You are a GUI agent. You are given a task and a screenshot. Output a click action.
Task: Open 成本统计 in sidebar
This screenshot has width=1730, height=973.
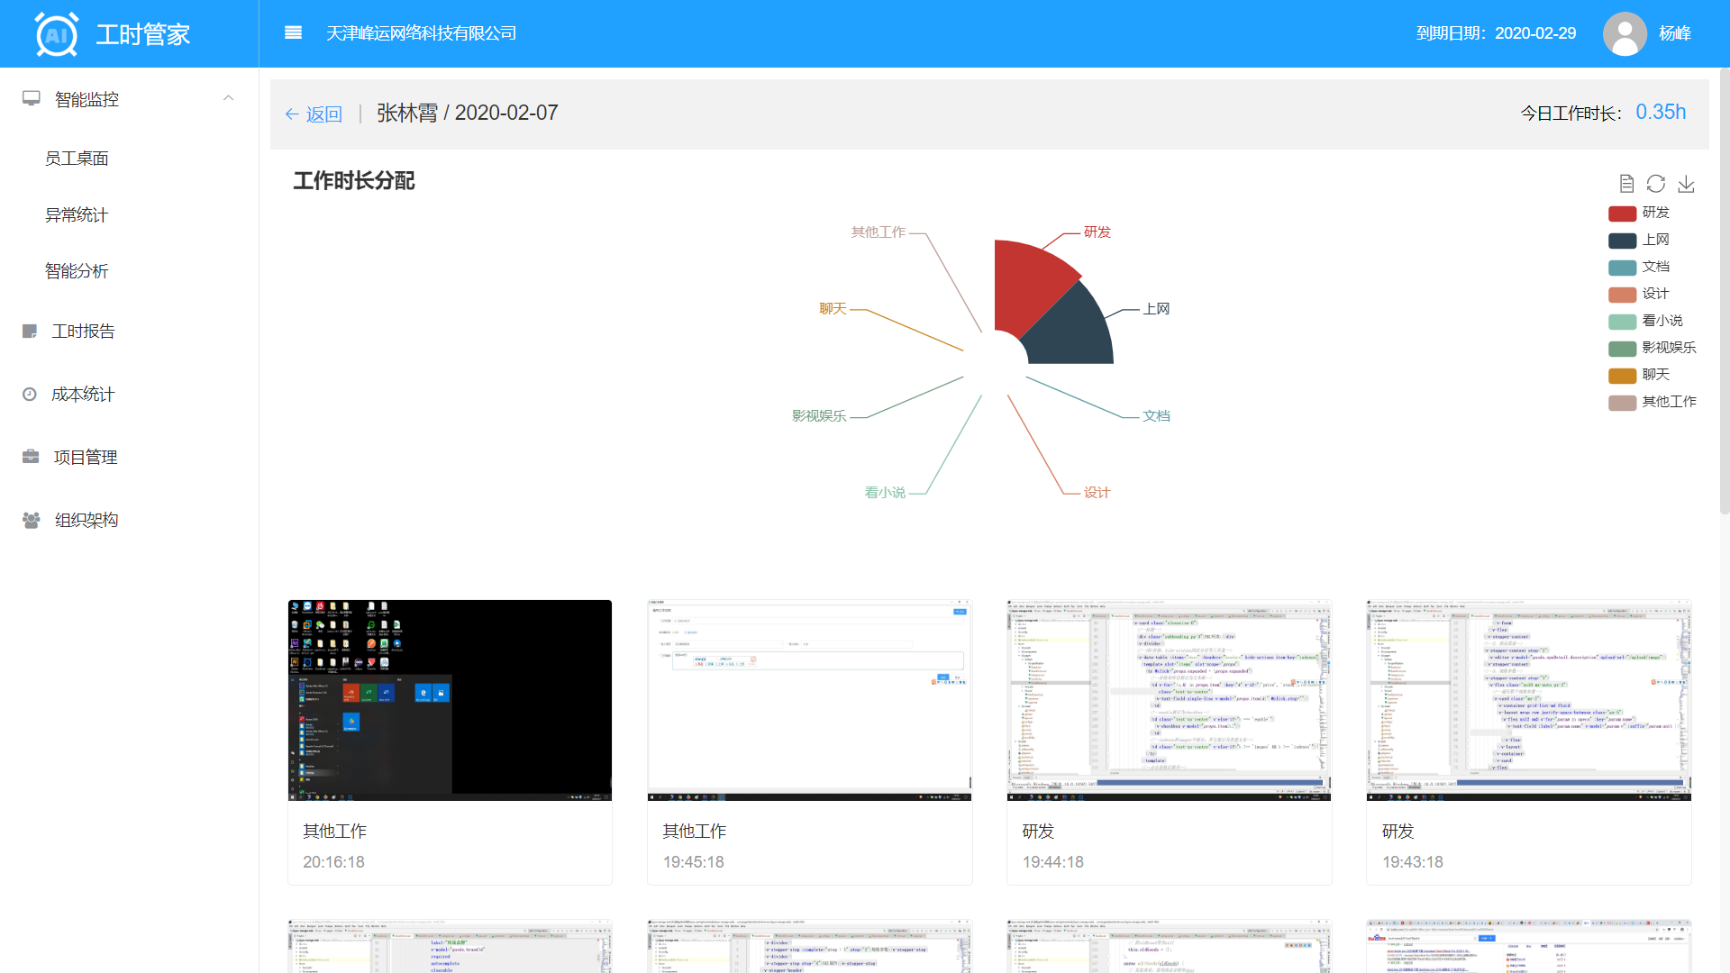(x=83, y=395)
